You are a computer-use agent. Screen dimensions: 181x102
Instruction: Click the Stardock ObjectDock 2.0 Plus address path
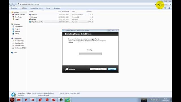point(30,4)
